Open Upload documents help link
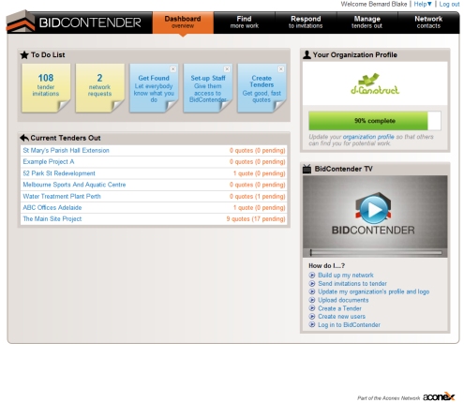Viewport: 464px width, 403px height. [x=343, y=300]
